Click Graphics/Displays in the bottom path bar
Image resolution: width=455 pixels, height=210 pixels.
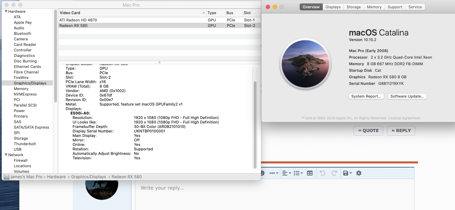coord(89,177)
